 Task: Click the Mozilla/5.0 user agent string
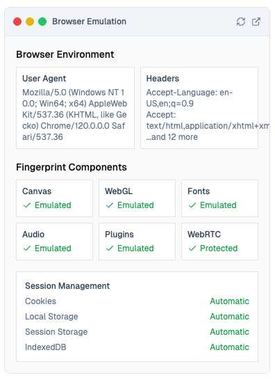74,115
